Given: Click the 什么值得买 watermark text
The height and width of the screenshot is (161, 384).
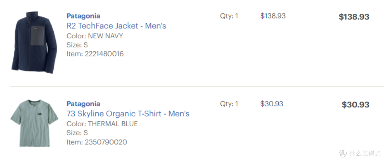Looking at the screenshot, I should [365, 154].
